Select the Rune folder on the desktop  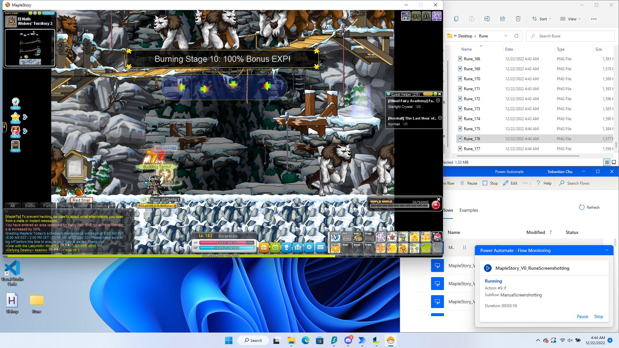(x=36, y=303)
